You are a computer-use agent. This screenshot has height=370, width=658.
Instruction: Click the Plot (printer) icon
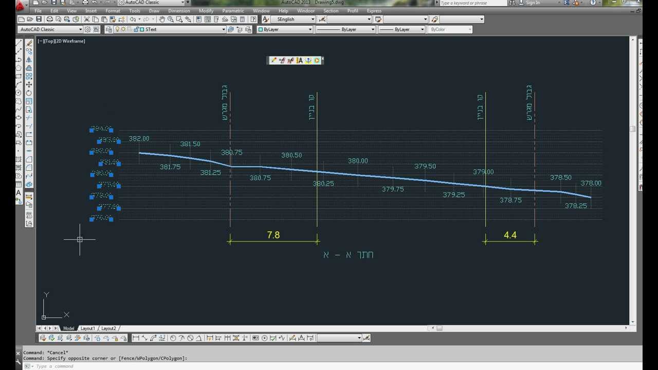[x=50, y=19]
